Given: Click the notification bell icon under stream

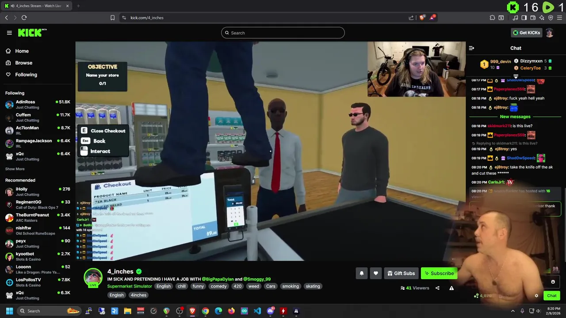Looking at the screenshot, I should 361,273.
